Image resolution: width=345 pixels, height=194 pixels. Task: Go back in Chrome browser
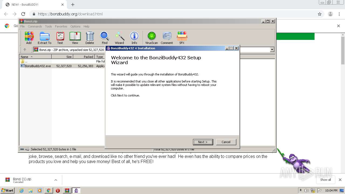tap(6, 14)
